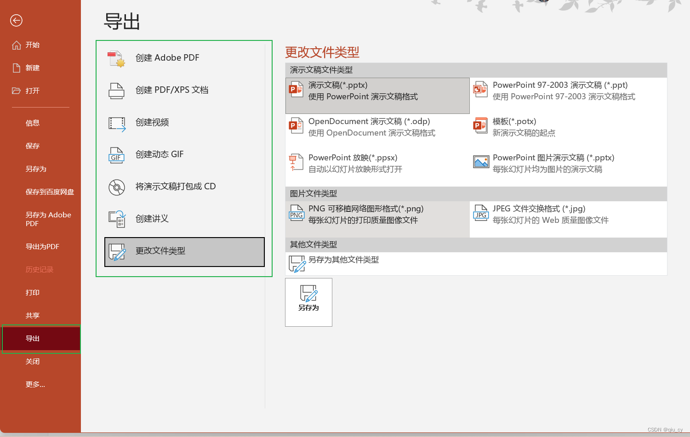
Task: Click the 创建视频 filmstrip icon
Action: [117, 124]
